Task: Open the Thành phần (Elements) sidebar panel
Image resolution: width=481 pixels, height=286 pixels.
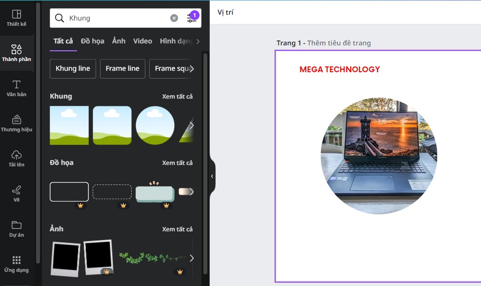Action: pos(17,53)
